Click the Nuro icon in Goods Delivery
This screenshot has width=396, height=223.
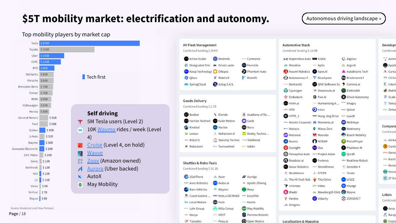[244, 128]
